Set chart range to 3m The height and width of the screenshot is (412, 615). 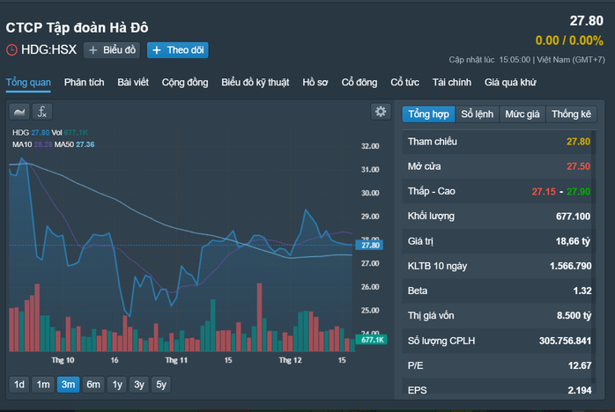[x=68, y=385]
